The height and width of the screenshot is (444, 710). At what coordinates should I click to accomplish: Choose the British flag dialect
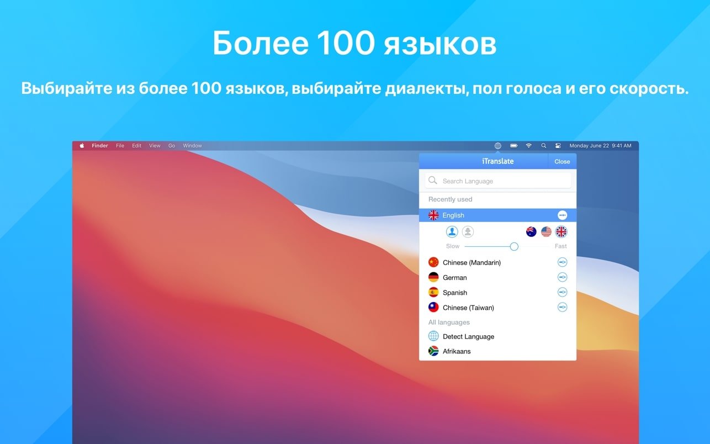click(x=561, y=232)
